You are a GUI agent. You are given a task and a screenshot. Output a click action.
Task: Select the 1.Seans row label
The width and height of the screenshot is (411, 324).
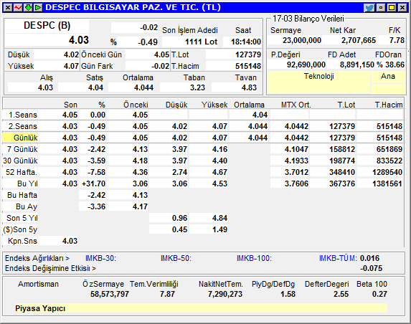click(x=23, y=115)
